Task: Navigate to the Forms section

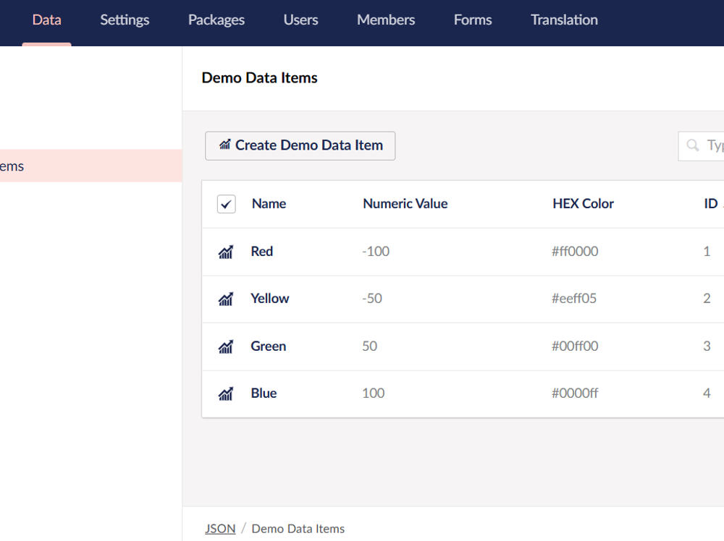Action: pos(473,20)
